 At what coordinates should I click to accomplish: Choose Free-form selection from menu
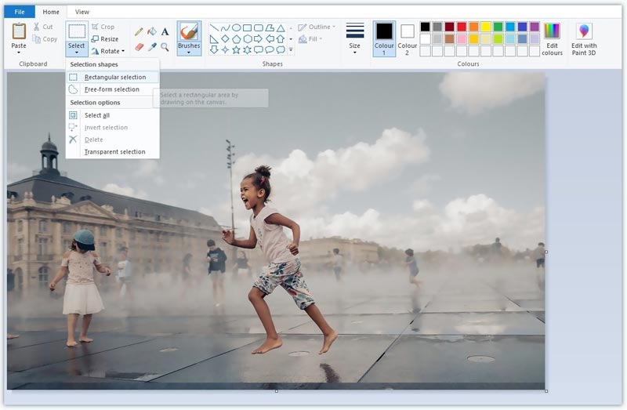[x=111, y=89]
